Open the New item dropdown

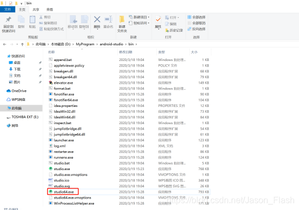coord(149,17)
